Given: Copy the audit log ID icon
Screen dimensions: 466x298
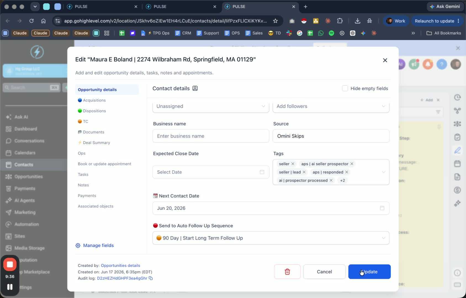Looking at the screenshot, I should [x=151, y=278].
